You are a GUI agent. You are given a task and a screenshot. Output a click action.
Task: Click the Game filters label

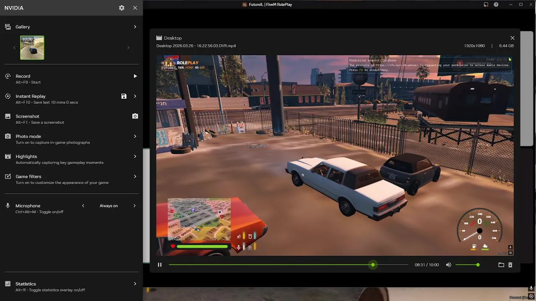28,176
